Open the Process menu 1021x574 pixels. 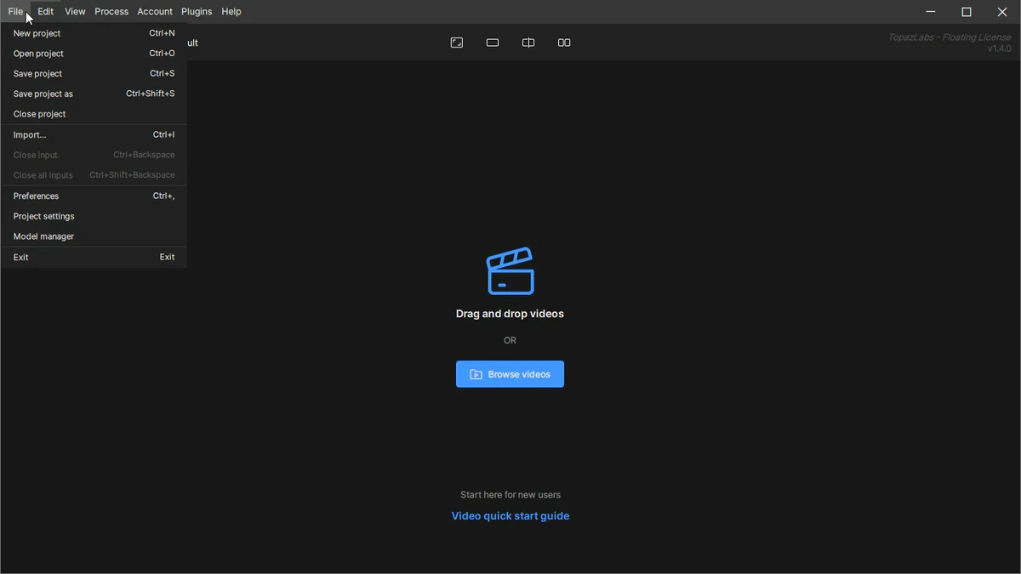point(111,12)
